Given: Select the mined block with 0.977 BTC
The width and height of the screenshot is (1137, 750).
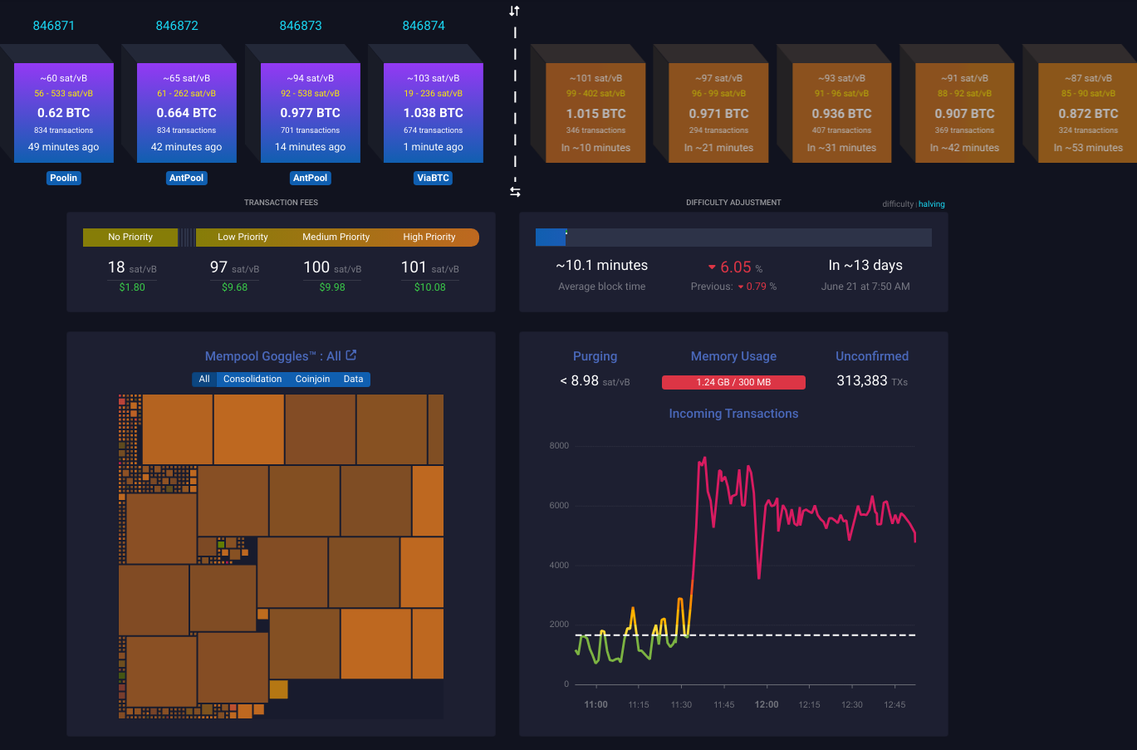Looking at the screenshot, I should pyautogui.click(x=311, y=113).
